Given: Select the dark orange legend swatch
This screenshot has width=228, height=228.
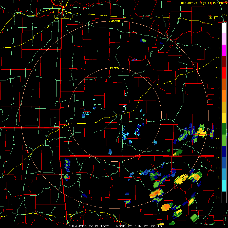Looking at the screenshot, I should [x=224, y=84].
